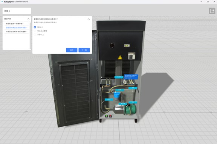Image resolution: width=217 pixels, height=144 pixels.
Task: Click the blue filter cup component
Action: click(x=117, y=96)
